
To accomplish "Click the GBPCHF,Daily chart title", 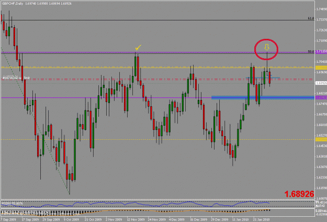I will (13, 4).
